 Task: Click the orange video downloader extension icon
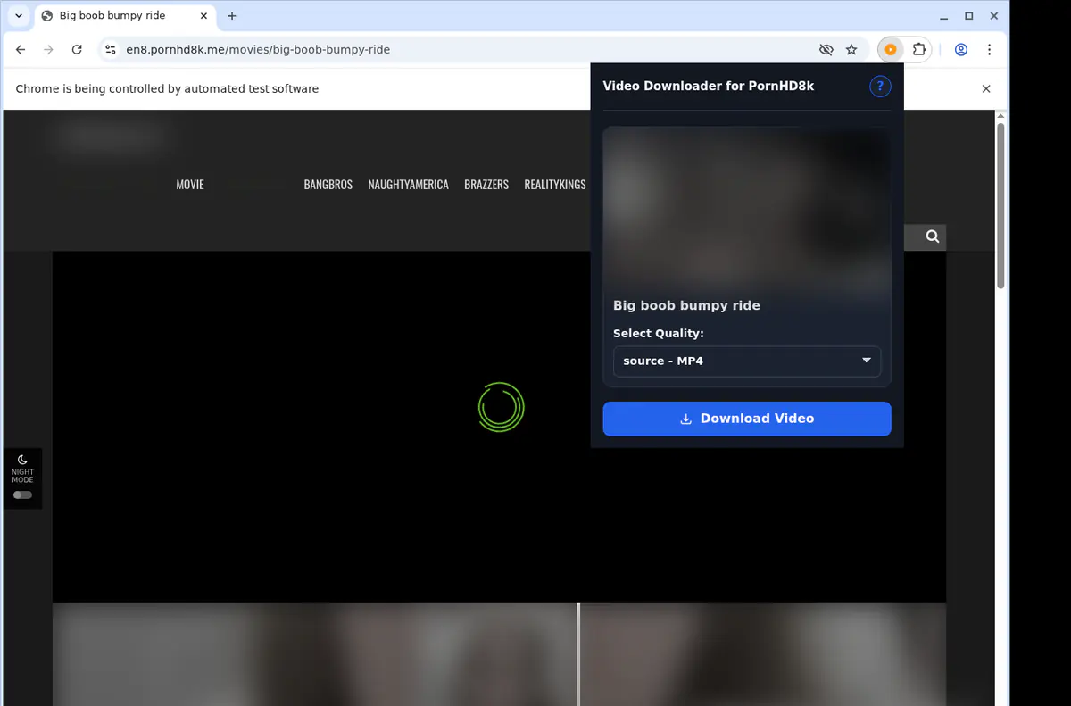click(x=891, y=50)
